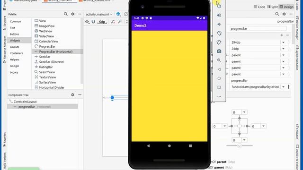Screen dimensions: 303x170
Task: Select the Legacy palette category
Action: point(14,72)
